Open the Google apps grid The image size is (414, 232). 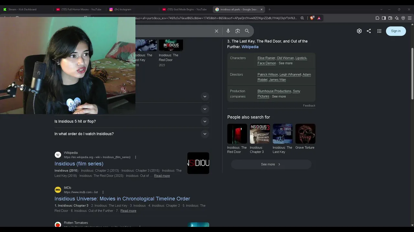point(379,31)
